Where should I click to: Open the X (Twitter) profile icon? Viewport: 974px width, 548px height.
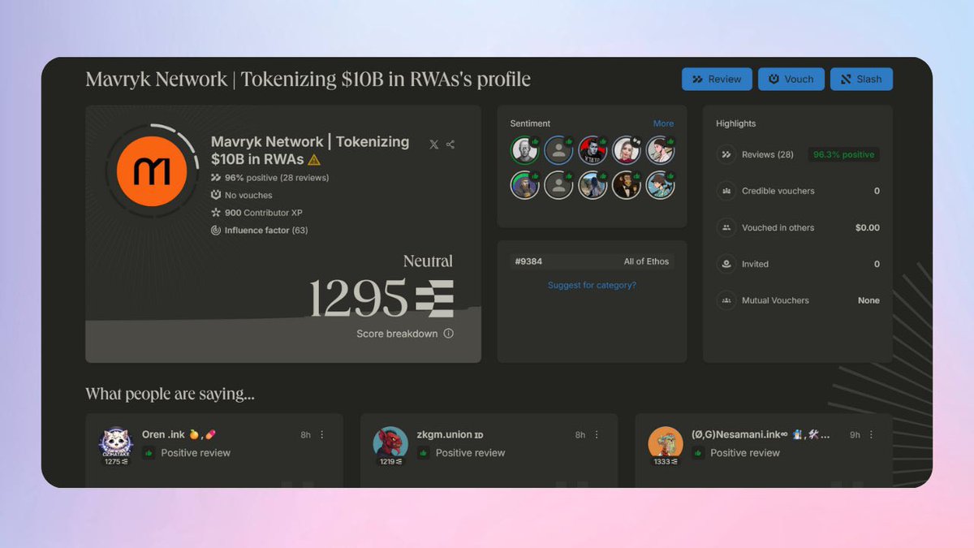click(x=433, y=145)
